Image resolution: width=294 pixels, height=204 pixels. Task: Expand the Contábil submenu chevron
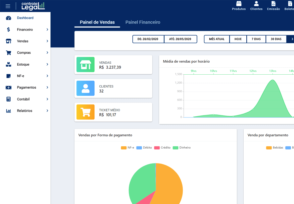[47, 99]
